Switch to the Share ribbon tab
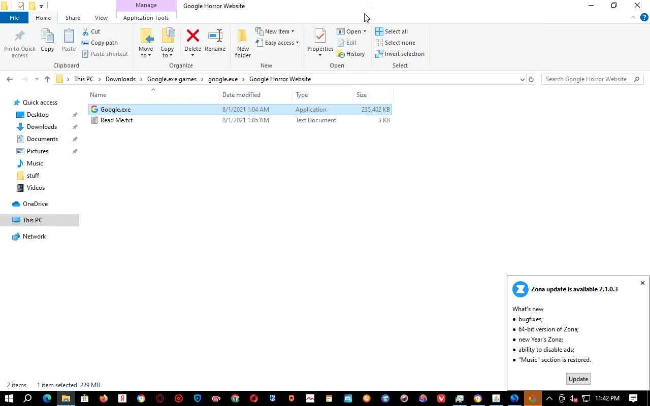This screenshot has width=650, height=406. tap(73, 18)
